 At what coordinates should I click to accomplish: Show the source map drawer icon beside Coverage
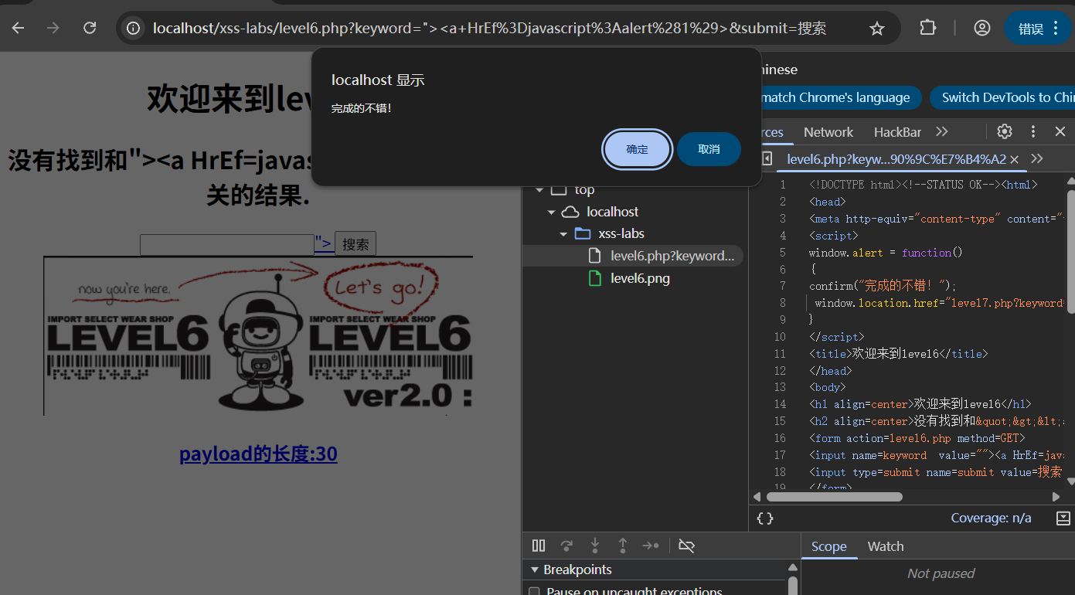(x=1063, y=518)
